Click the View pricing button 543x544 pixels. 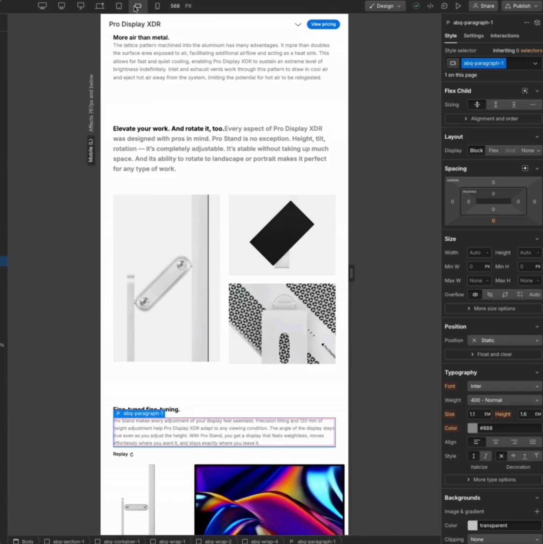(x=323, y=24)
